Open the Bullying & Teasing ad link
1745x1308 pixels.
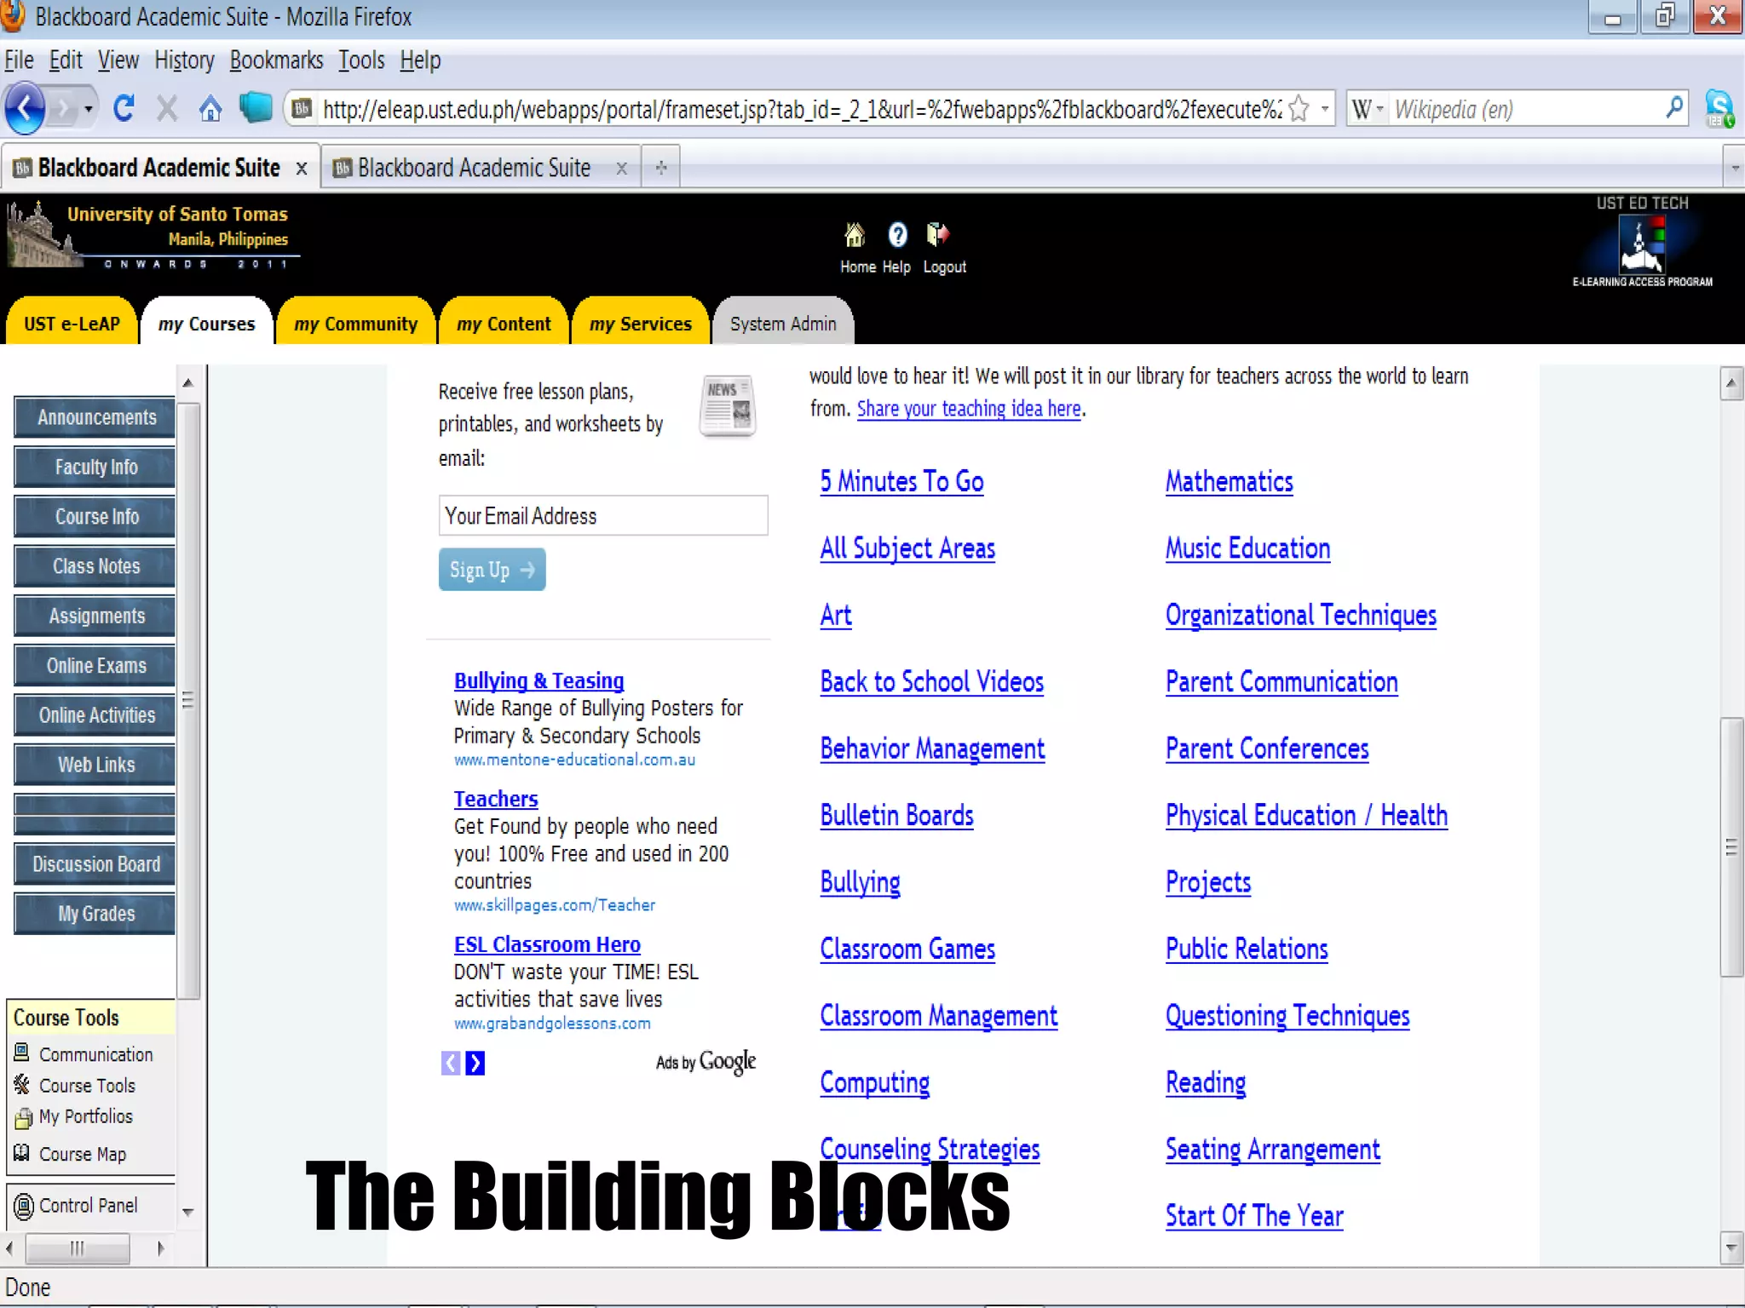tap(538, 680)
